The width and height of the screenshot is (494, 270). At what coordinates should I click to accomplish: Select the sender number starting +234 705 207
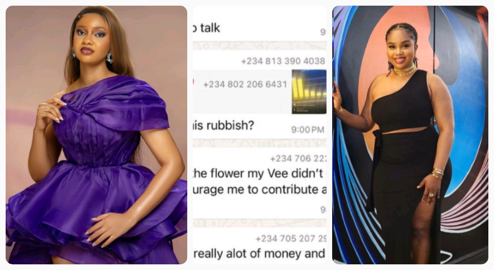coord(291,238)
